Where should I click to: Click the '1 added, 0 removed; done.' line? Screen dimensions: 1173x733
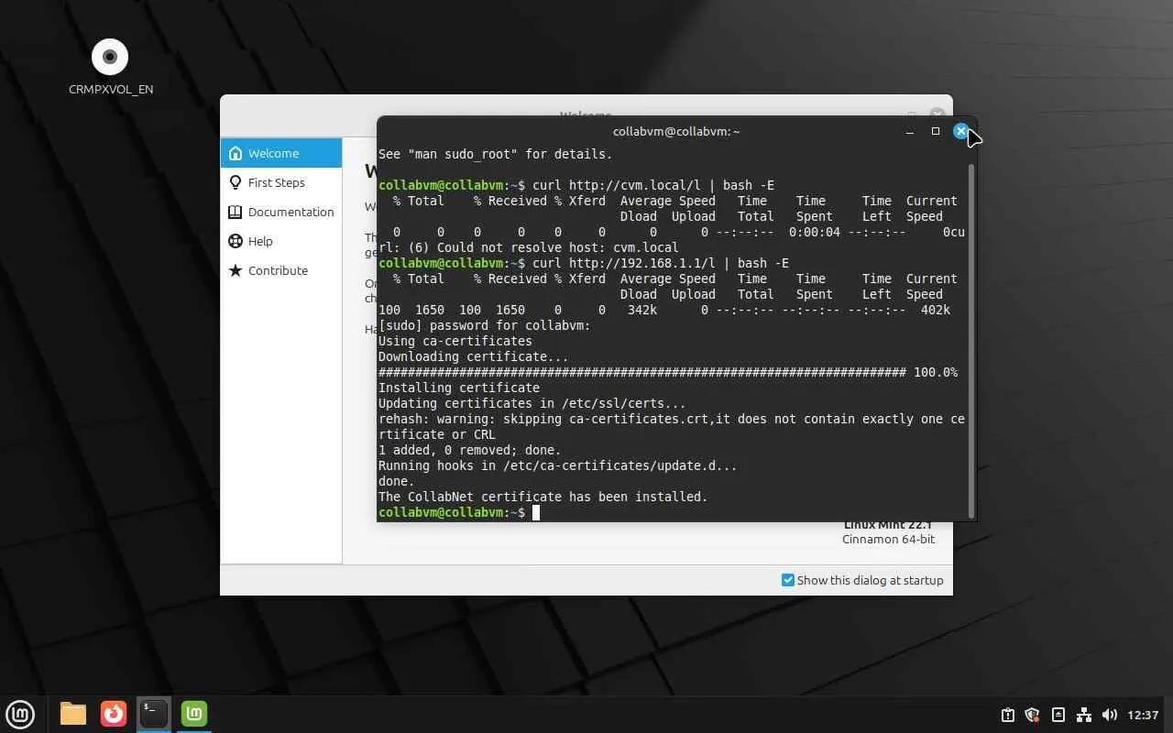[470, 450]
